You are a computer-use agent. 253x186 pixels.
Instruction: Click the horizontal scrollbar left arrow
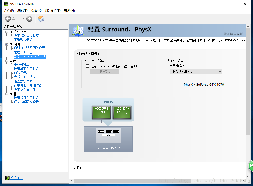pos(71,181)
